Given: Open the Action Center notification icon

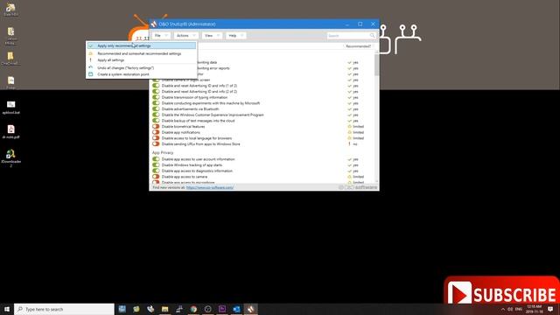Looking at the screenshot, I should click(x=550, y=309).
